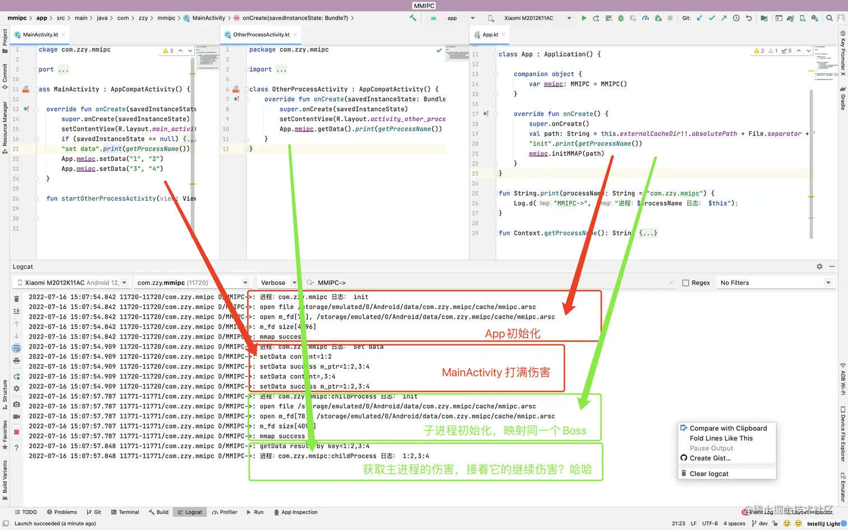This screenshot has width=848, height=530.
Task: Click the Search Everywhere magnifier icon
Action: pos(829,18)
